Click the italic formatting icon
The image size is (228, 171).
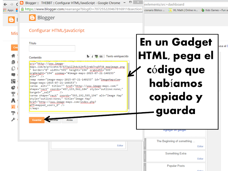point(92,56)
